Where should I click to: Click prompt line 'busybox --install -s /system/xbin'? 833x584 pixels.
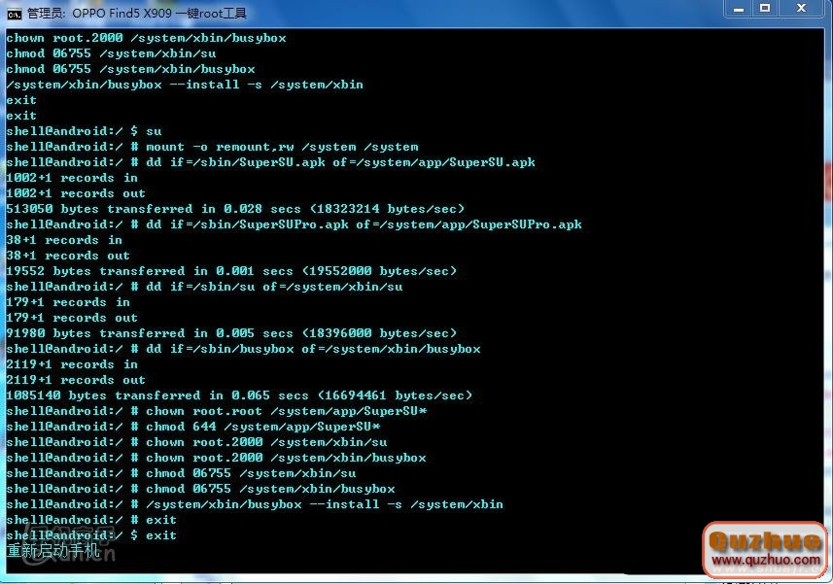click(x=255, y=504)
